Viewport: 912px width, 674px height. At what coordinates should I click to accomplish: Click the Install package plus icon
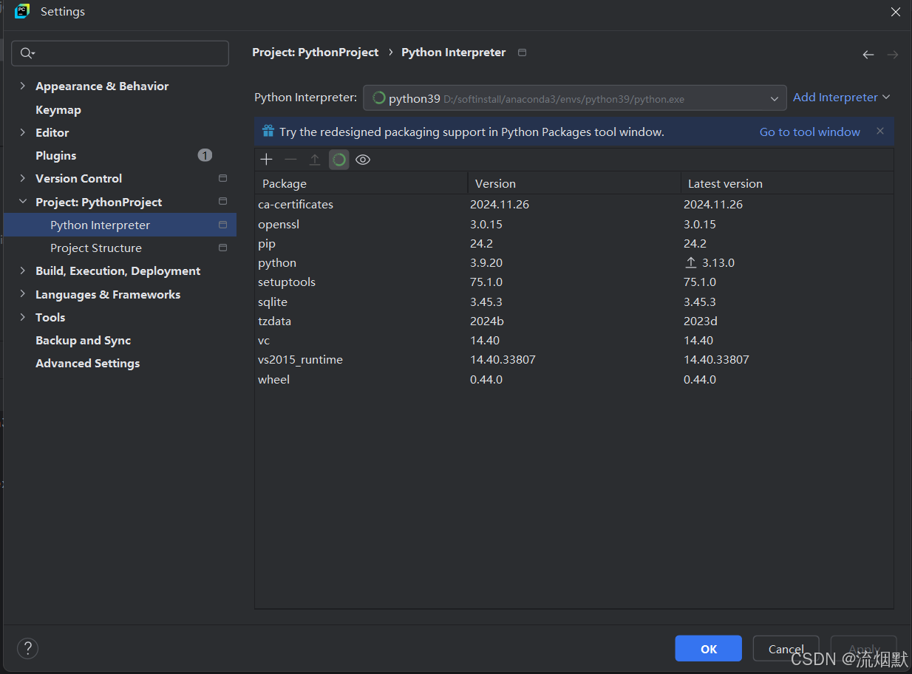(267, 160)
